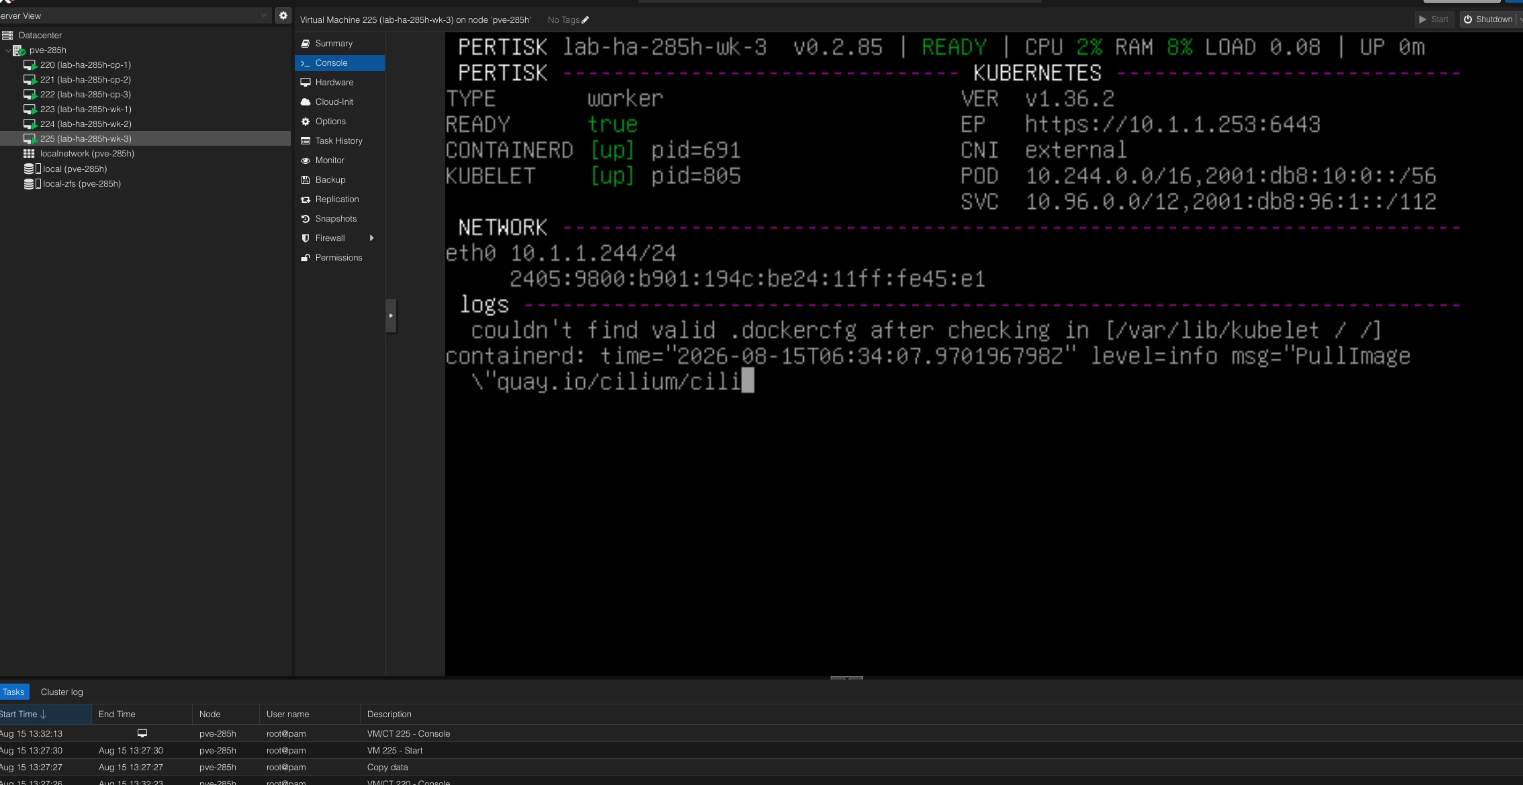Click the Datacenter server icon

7,35
